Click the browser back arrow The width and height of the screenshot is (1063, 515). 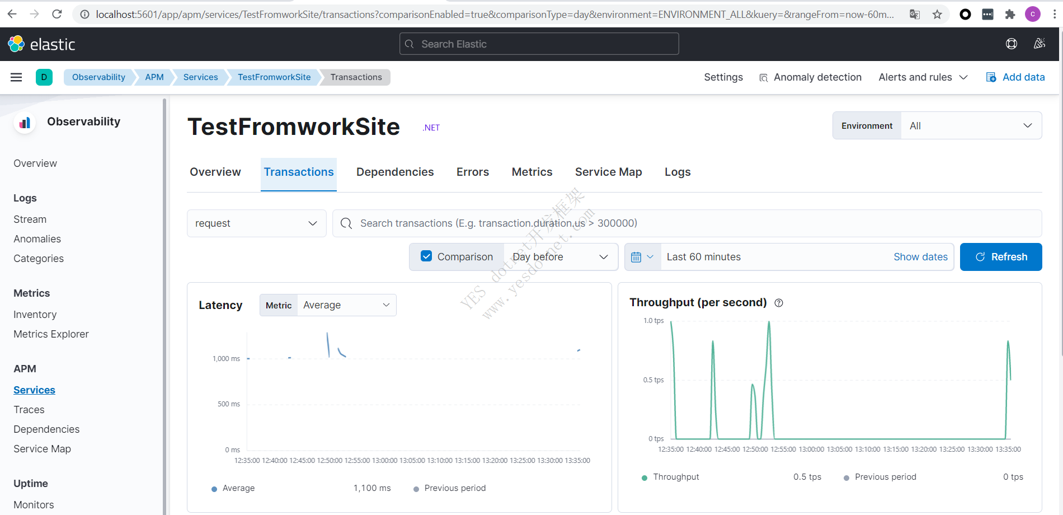click(12, 14)
